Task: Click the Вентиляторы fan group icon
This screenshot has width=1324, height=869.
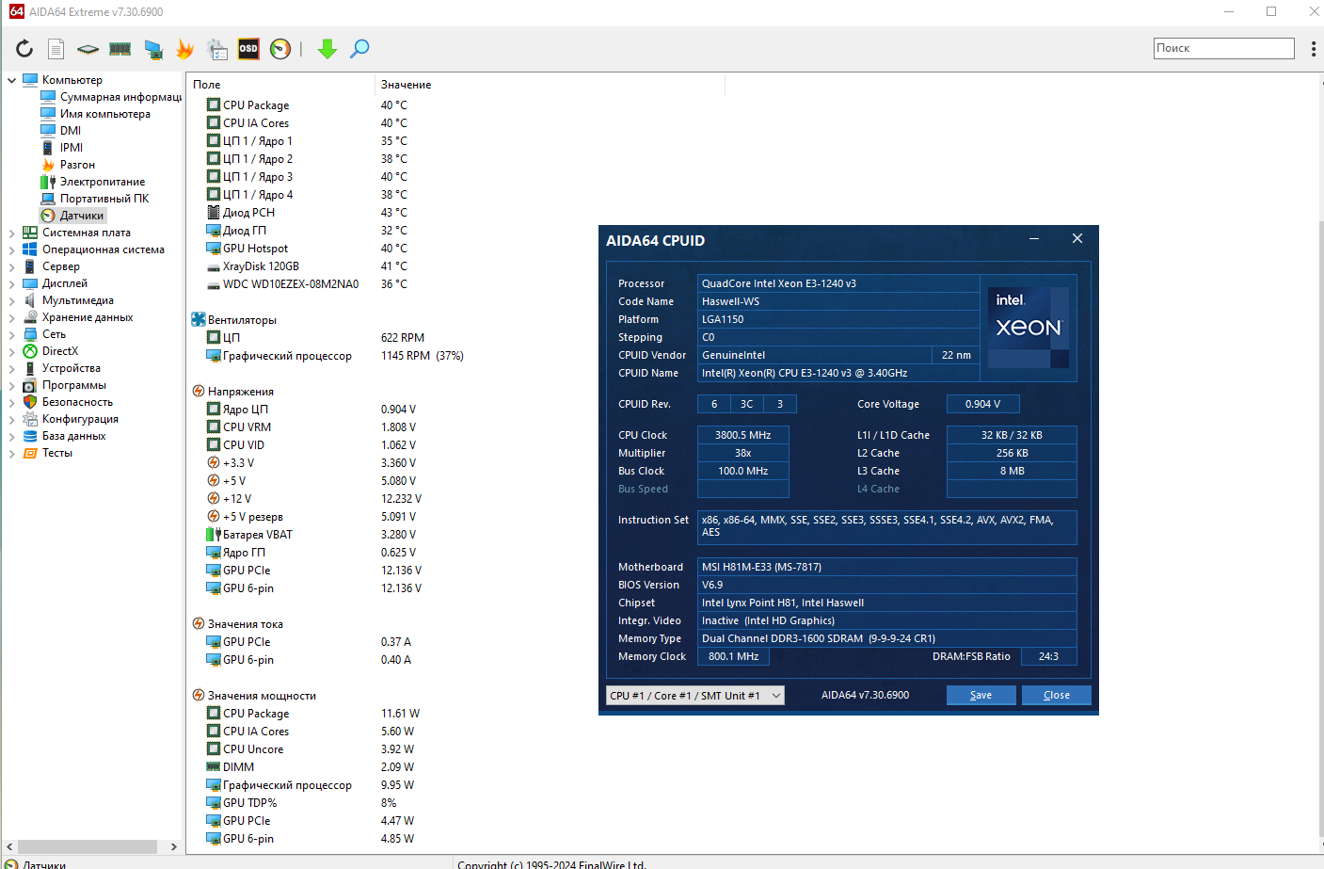Action: coord(199,320)
